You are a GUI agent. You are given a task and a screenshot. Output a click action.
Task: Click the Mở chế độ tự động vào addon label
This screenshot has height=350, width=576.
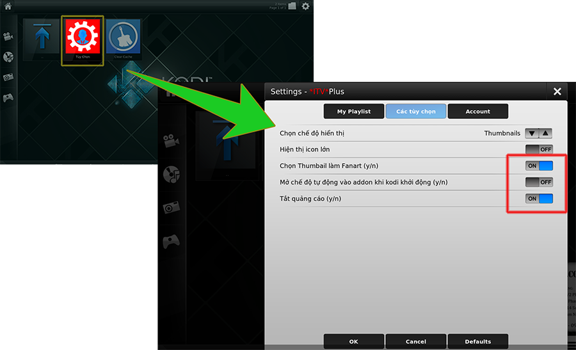[x=364, y=182]
